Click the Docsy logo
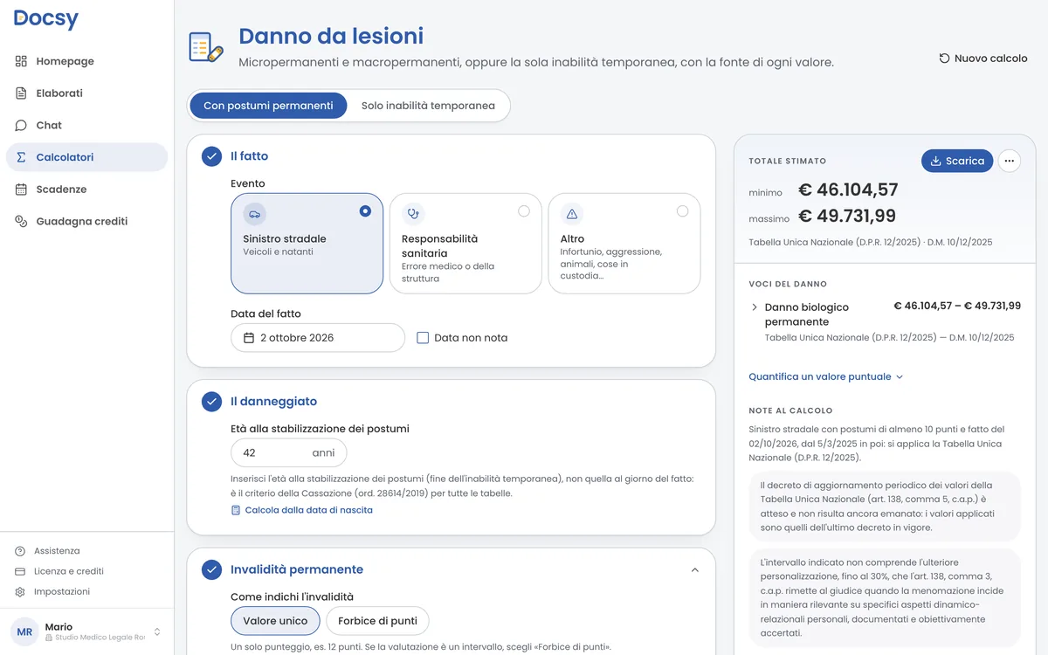Screen dimensions: 1048x655 (46, 19)
